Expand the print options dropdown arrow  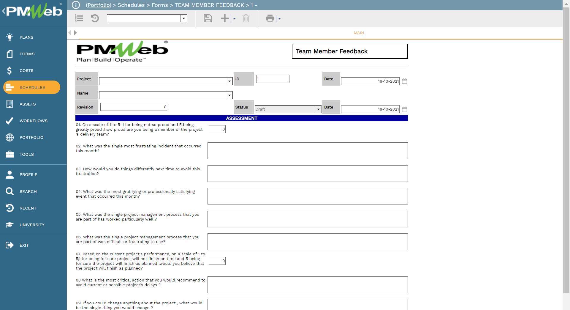click(279, 18)
